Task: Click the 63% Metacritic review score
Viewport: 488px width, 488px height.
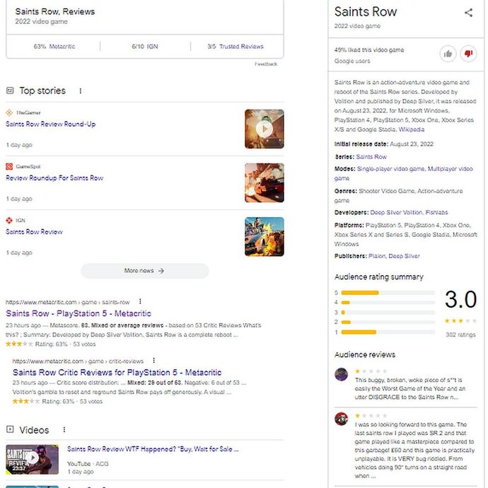Action: coord(54,47)
